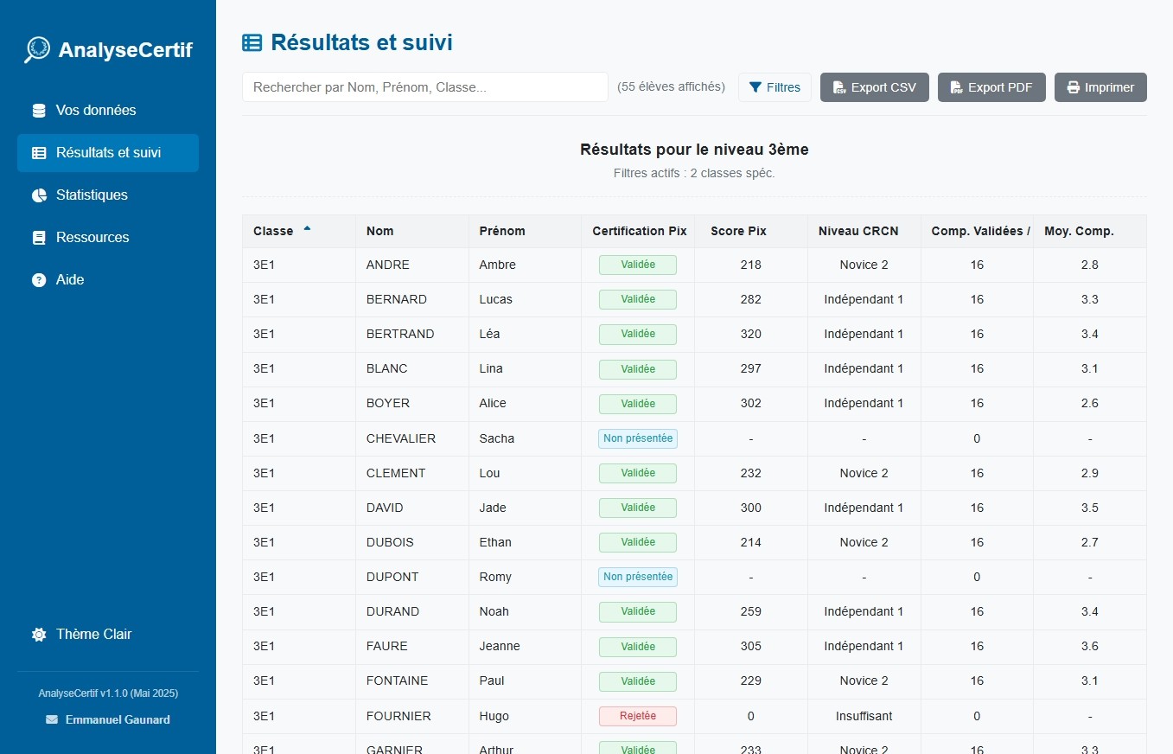Click the gear icon beside Thème Clair
The height and width of the screenshot is (754, 1173).
(x=39, y=635)
